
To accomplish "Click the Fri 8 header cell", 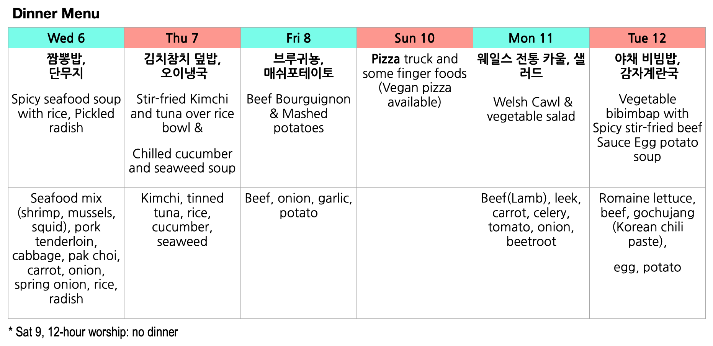I will [x=299, y=38].
